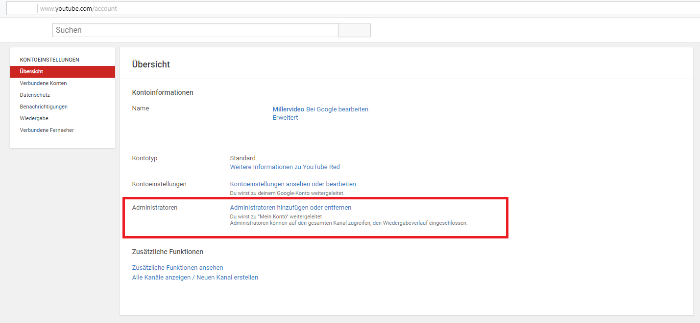Viewport: 700px width, 323px height.
Task: Open Weitere Informationen zu YouTube Red
Action: pos(285,167)
